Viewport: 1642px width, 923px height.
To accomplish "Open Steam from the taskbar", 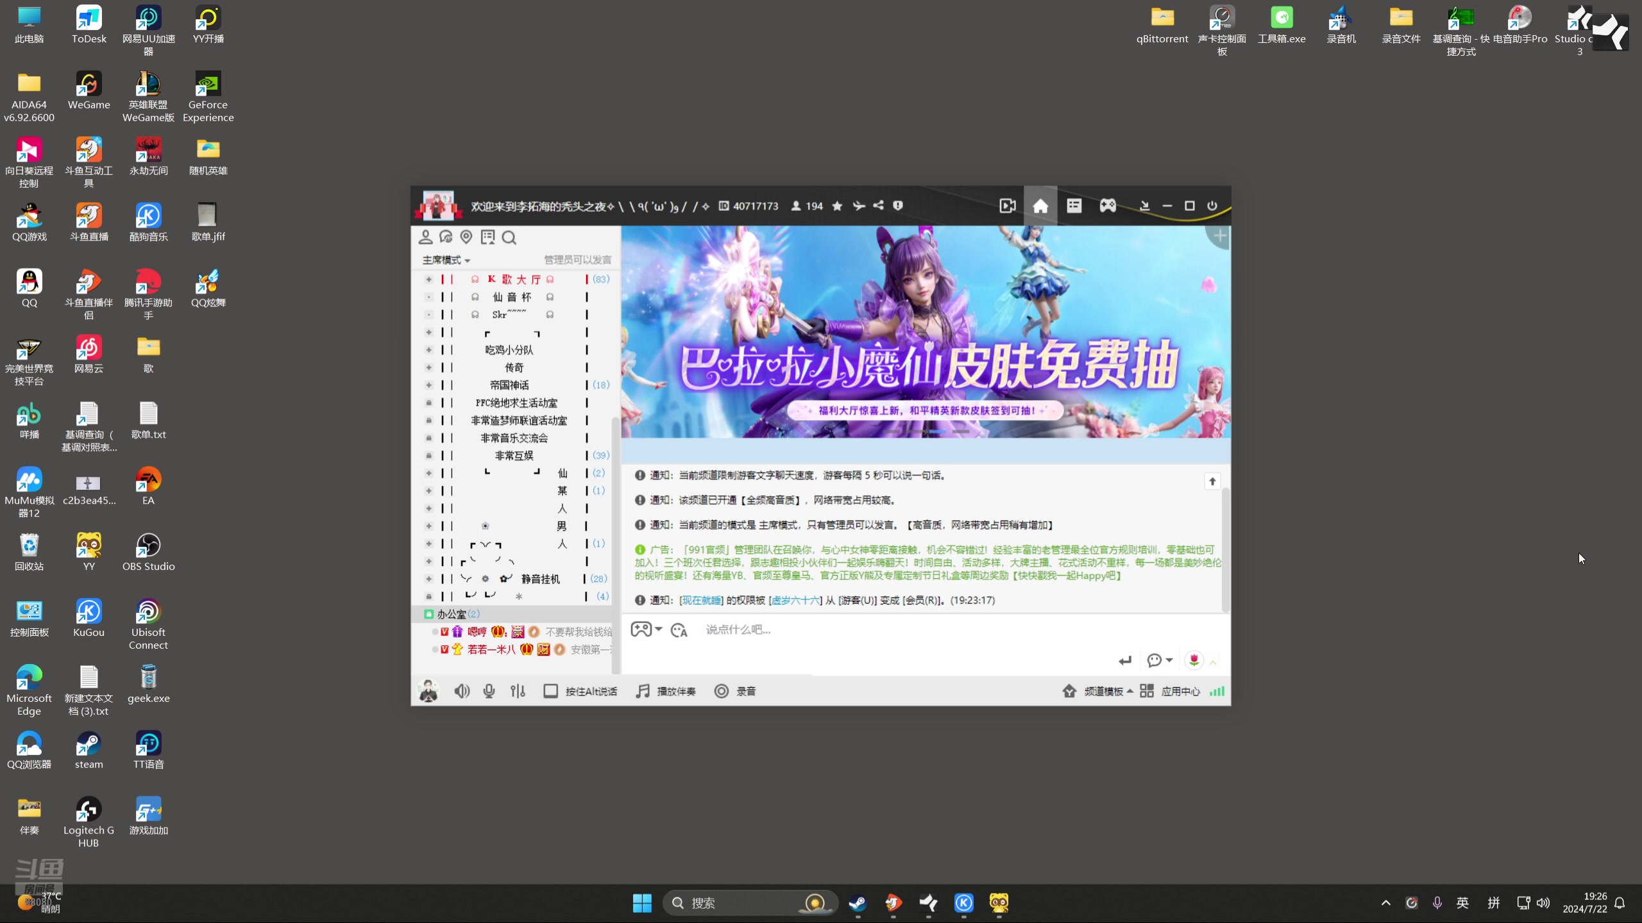I will (x=858, y=903).
